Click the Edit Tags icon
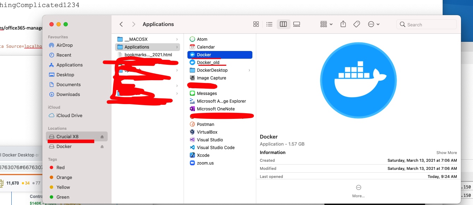Image resolution: width=473 pixels, height=205 pixels. pyautogui.click(x=357, y=24)
